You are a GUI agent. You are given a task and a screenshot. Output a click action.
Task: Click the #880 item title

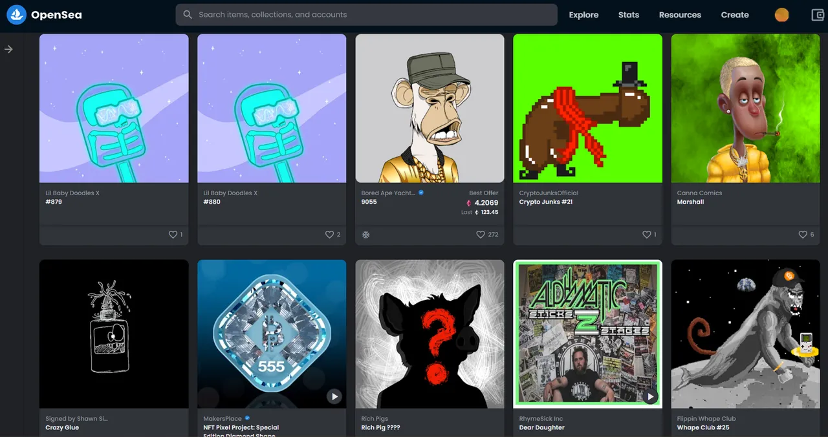point(212,202)
